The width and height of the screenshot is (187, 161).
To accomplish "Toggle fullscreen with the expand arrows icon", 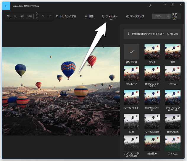I will [150, 6].
